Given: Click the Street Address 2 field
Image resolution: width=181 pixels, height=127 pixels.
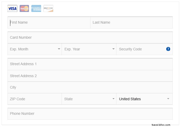Looking at the screenshot, I should tap(90, 76).
